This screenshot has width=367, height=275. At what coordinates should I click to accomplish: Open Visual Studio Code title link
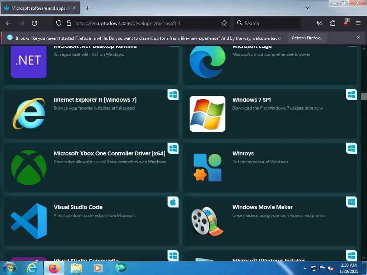(78, 207)
